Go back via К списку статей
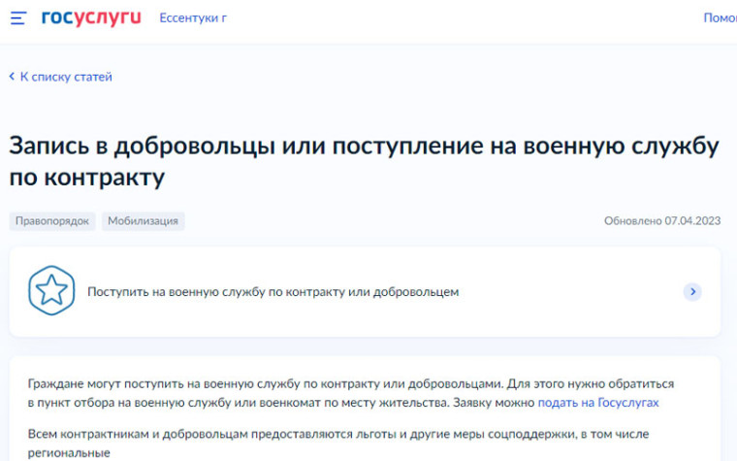 tap(66, 77)
